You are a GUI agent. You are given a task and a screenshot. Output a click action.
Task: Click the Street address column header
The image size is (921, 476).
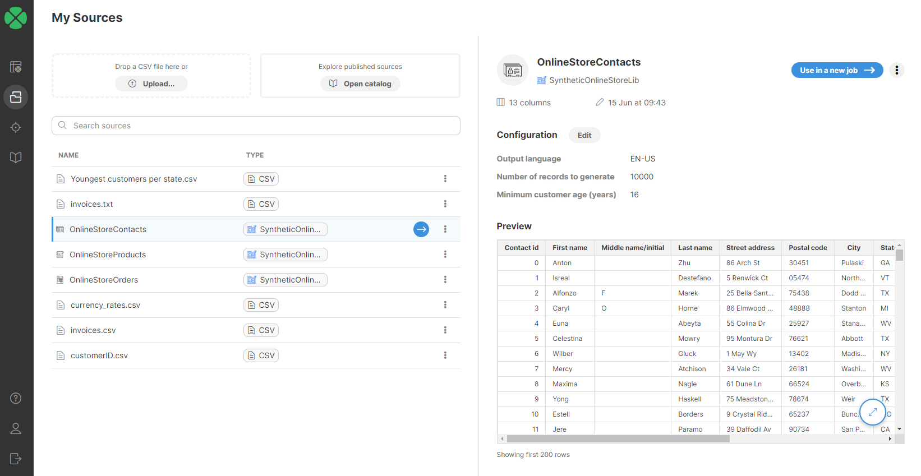(x=750, y=248)
